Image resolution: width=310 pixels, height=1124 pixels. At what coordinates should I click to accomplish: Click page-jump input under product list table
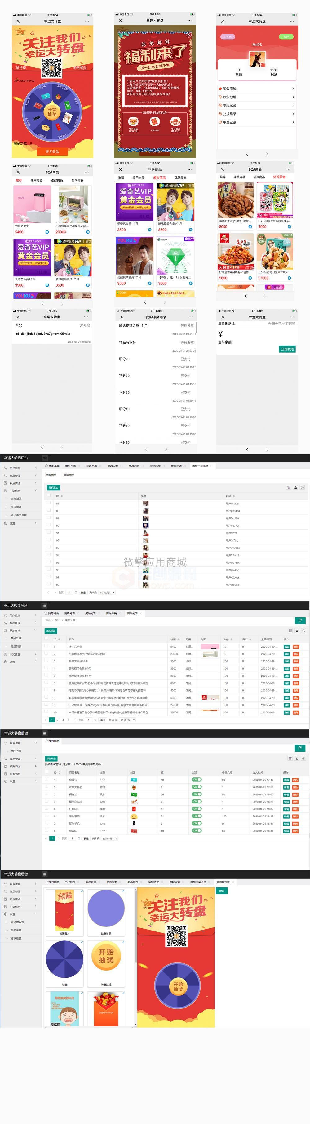(x=89, y=720)
